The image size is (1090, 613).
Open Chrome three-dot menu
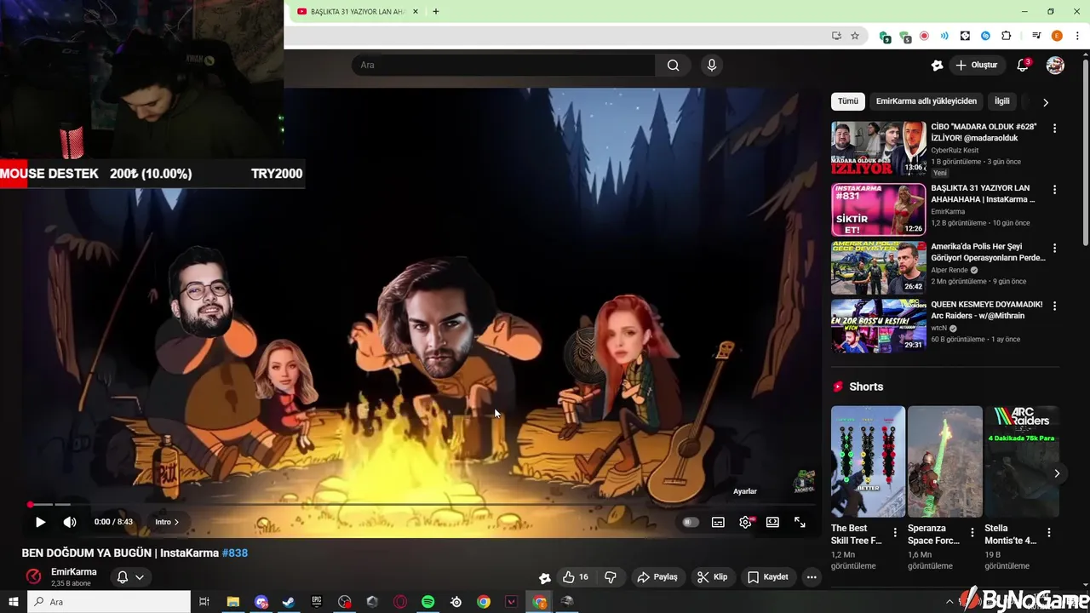coord(1077,36)
